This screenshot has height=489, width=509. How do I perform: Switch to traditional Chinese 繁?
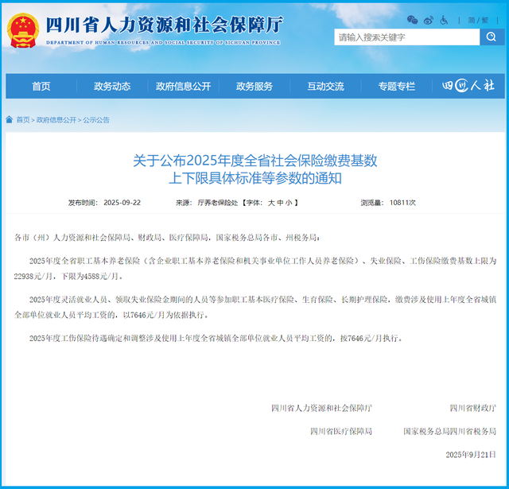pyautogui.click(x=485, y=19)
